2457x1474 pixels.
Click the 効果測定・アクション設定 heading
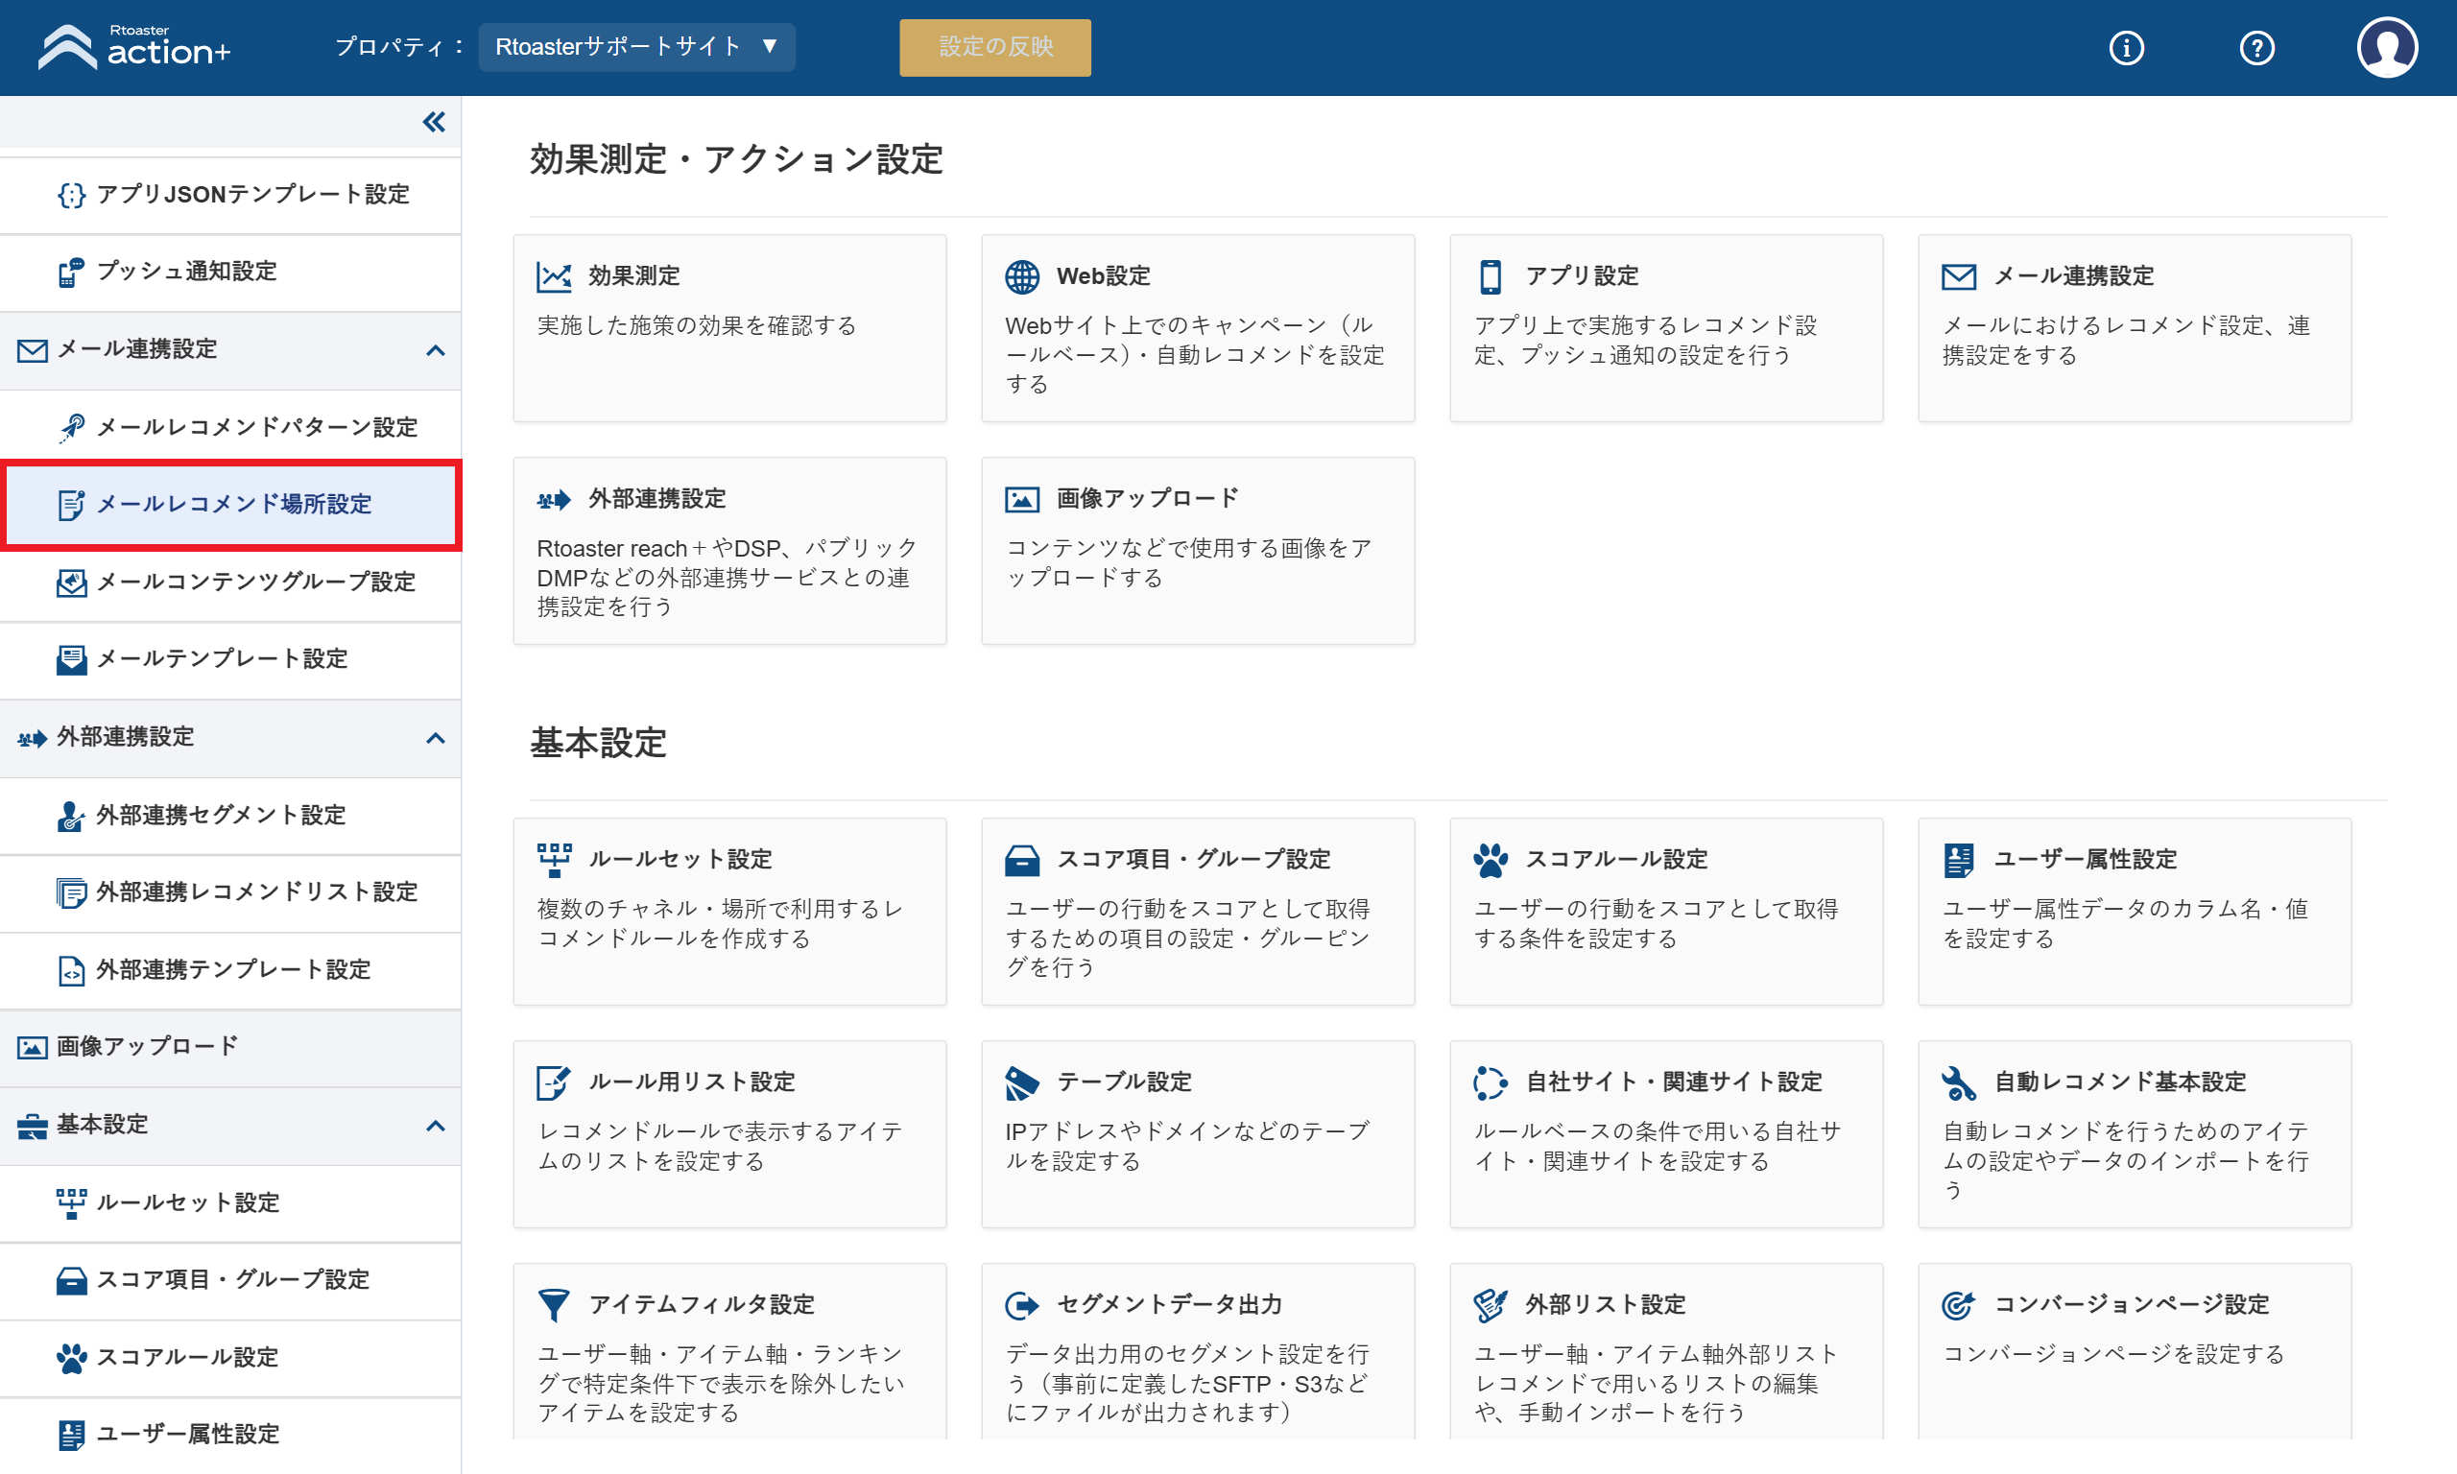(736, 159)
